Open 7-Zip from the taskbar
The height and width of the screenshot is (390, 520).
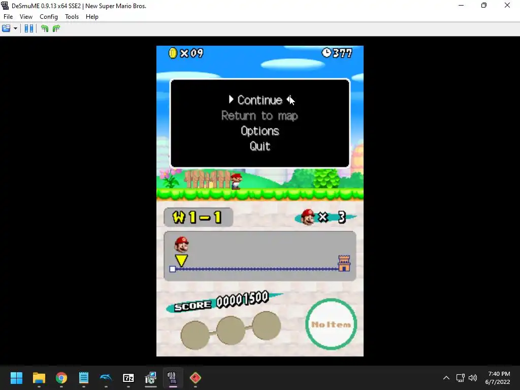click(x=128, y=378)
